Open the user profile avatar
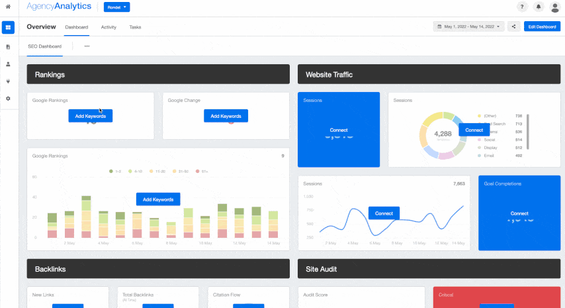Viewport: 565px width, 308px height. coord(555,7)
